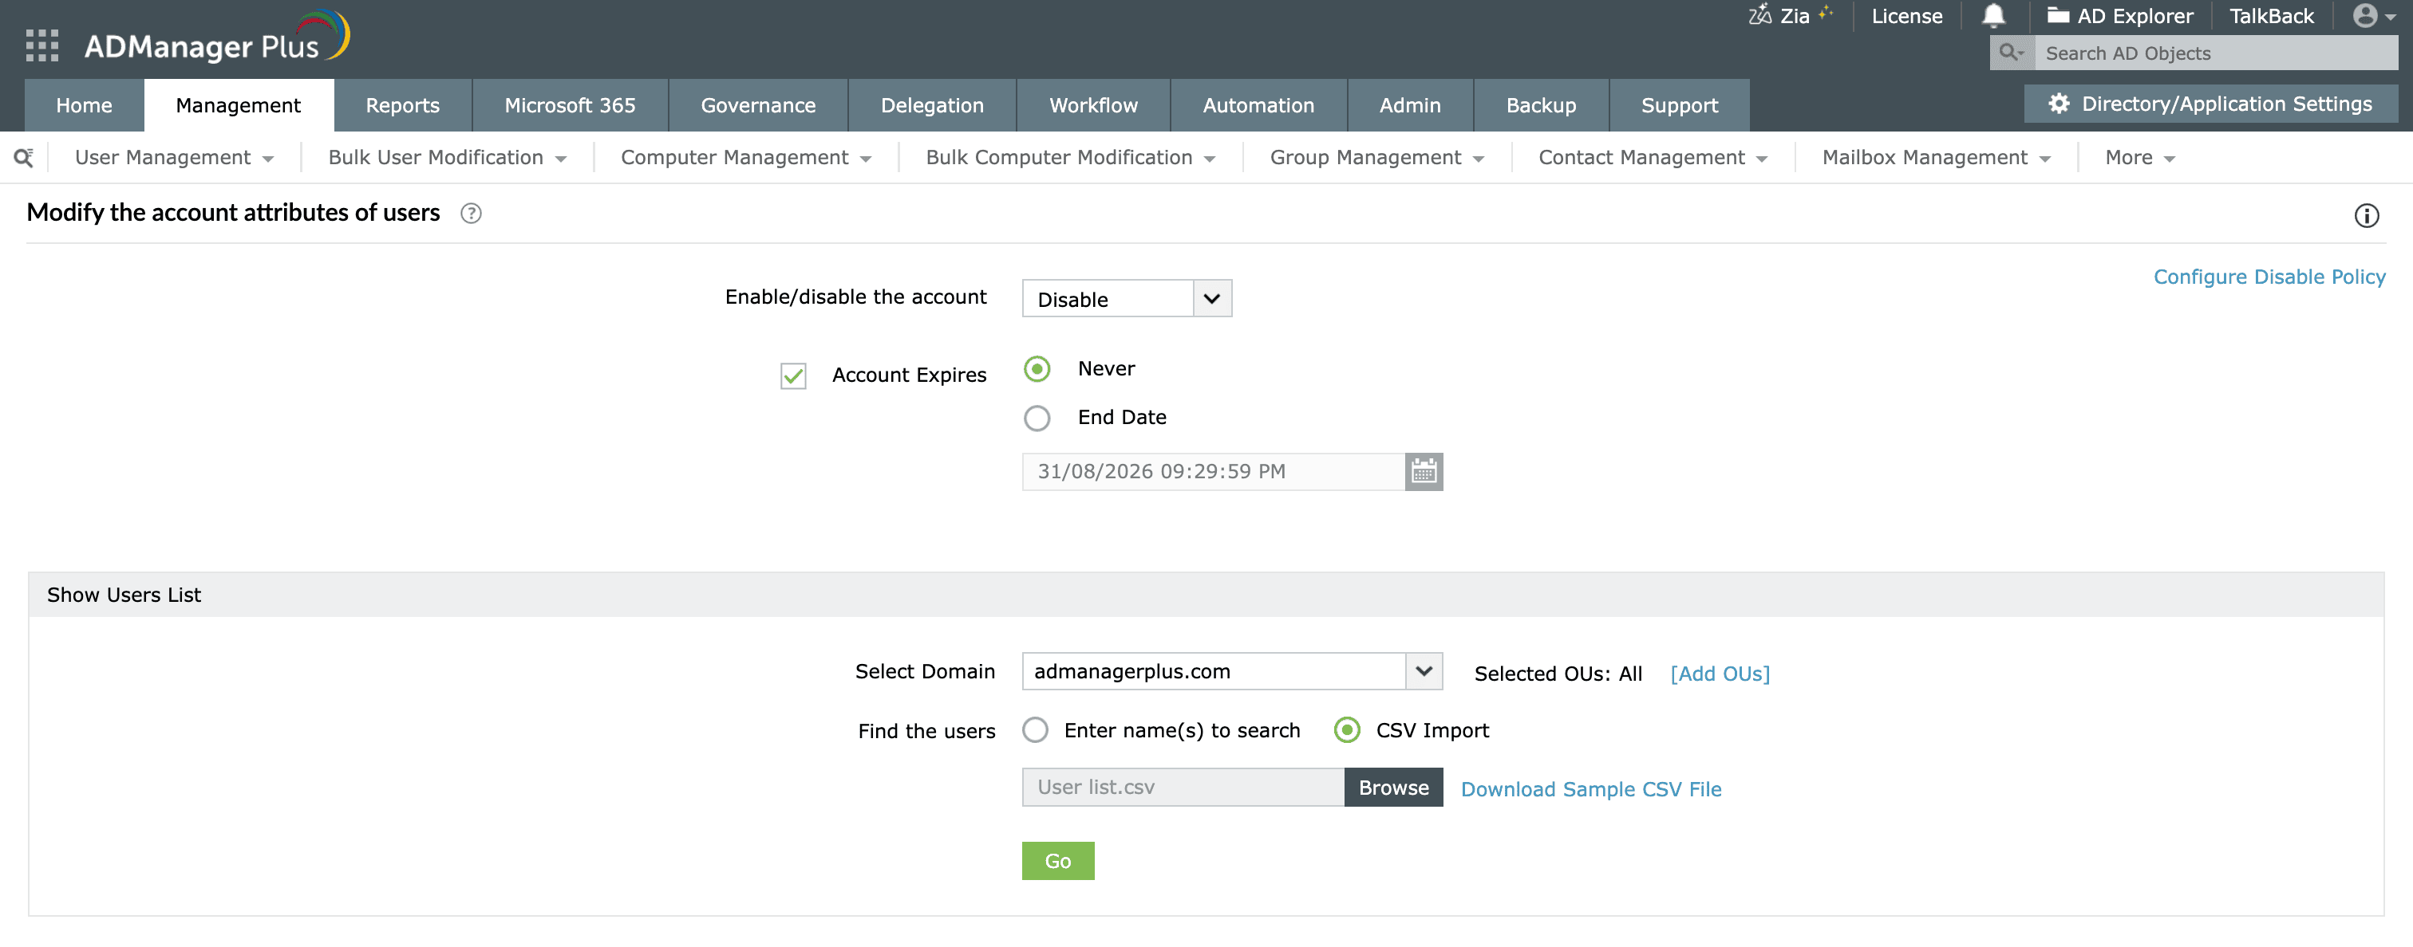
Task: Open the user profile menu
Action: (x=2374, y=16)
